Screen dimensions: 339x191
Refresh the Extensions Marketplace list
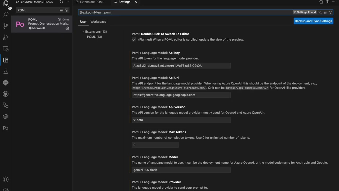(61, 2)
